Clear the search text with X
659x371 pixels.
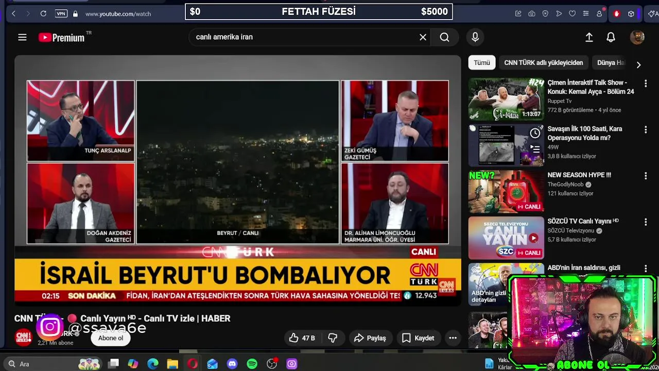click(x=423, y=37)
